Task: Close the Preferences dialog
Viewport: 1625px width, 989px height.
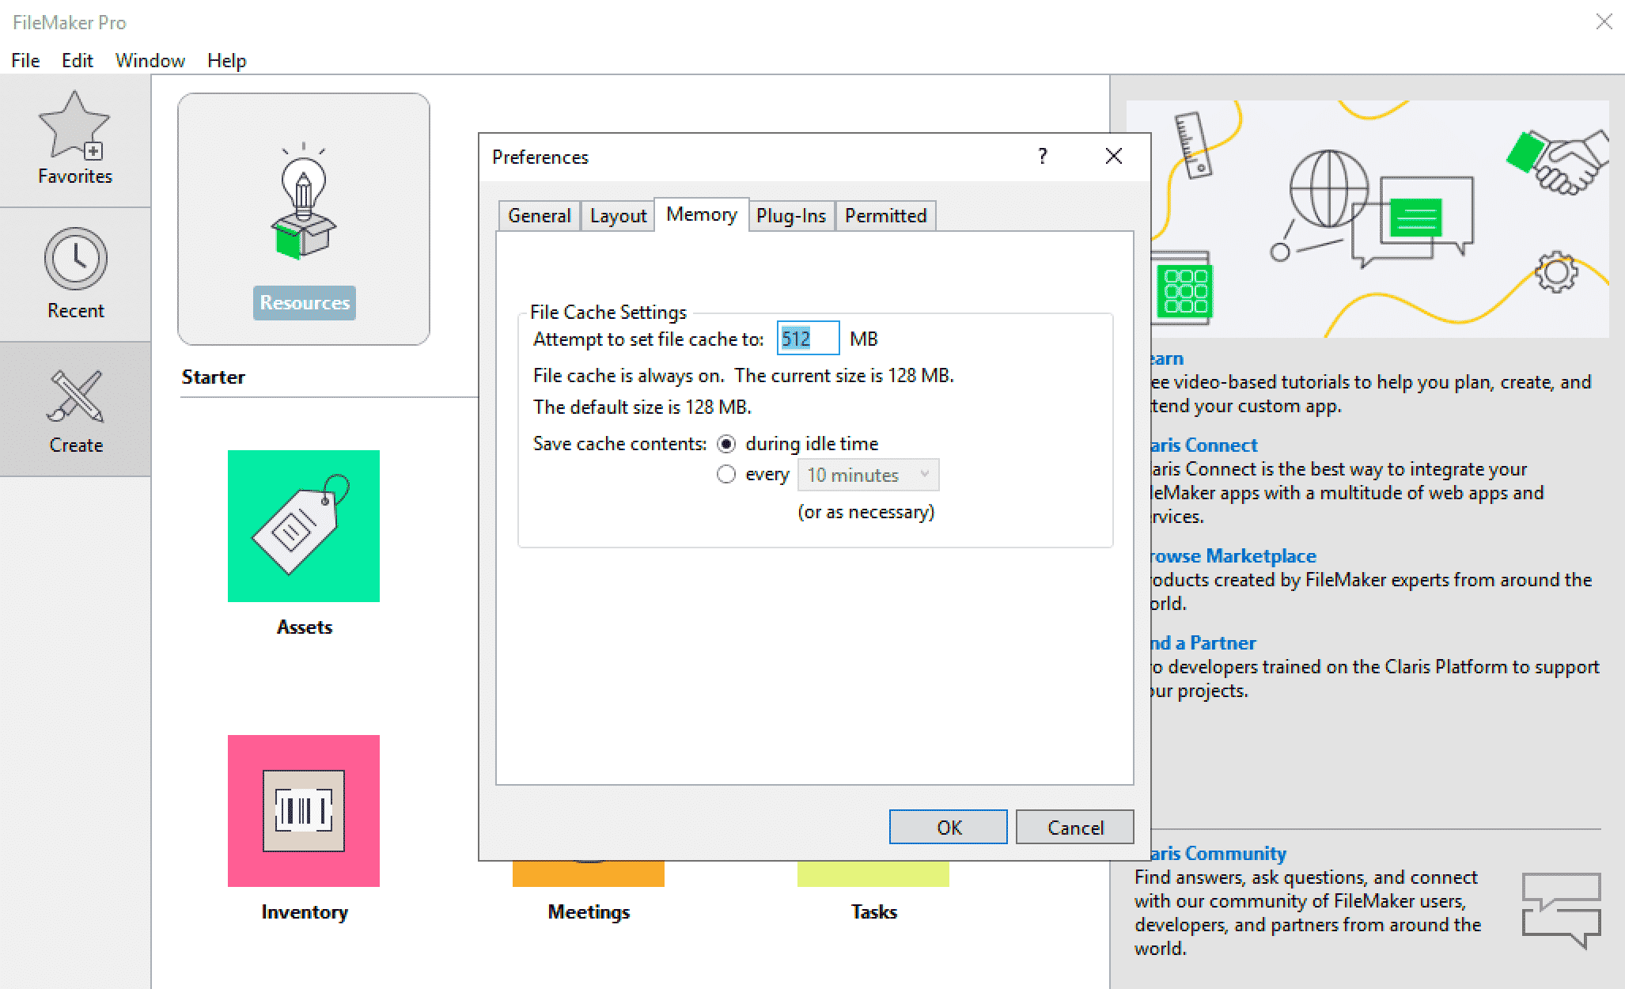Action: 1114,157
